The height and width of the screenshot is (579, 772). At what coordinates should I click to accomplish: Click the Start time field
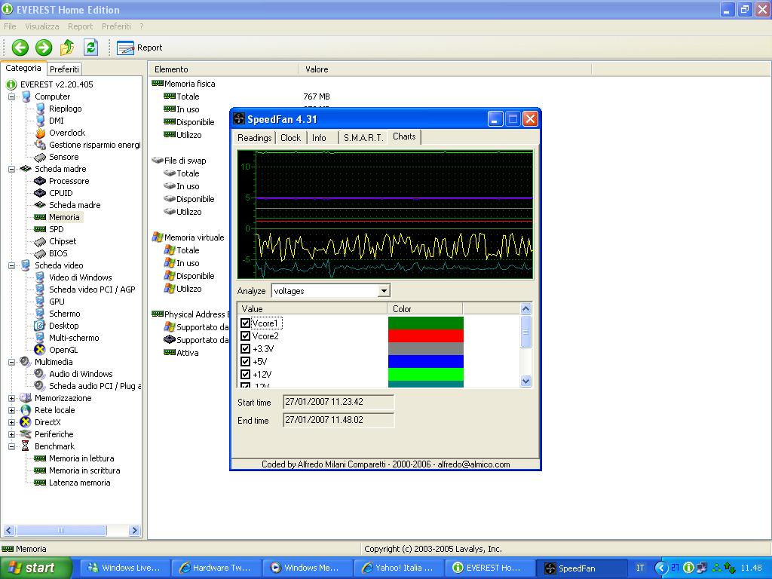click(x=339, y=403)
